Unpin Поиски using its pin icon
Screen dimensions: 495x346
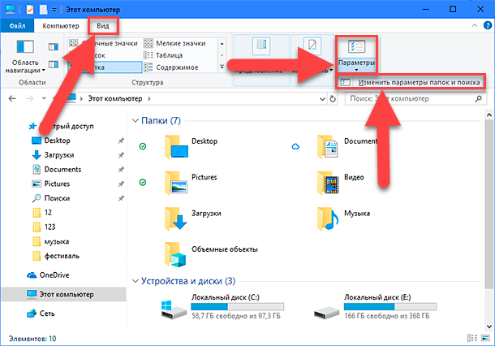tap(121, 198)
